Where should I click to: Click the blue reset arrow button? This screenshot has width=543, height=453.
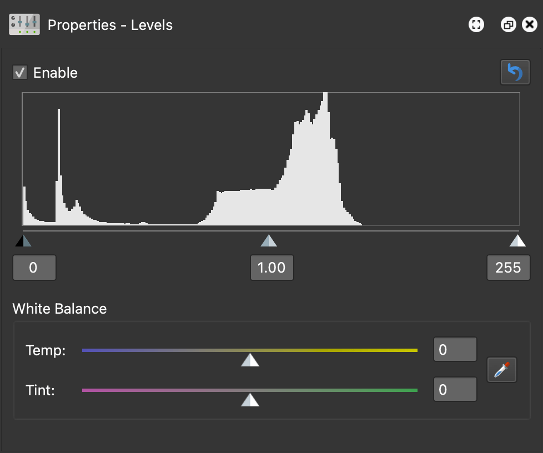click(515, 72)
